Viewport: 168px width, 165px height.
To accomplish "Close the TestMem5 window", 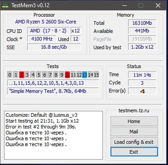I will click(158, 5).
